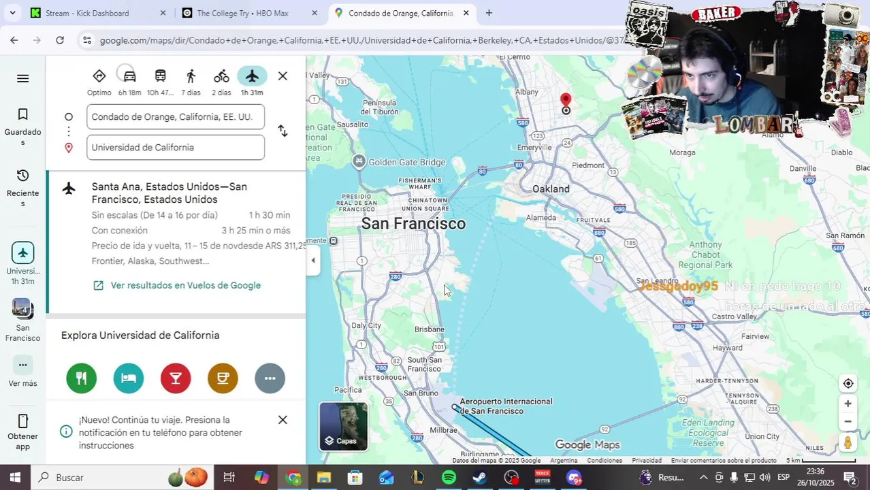
Task: Open Privacidad link in map footer
Action: tap(647, 461)
